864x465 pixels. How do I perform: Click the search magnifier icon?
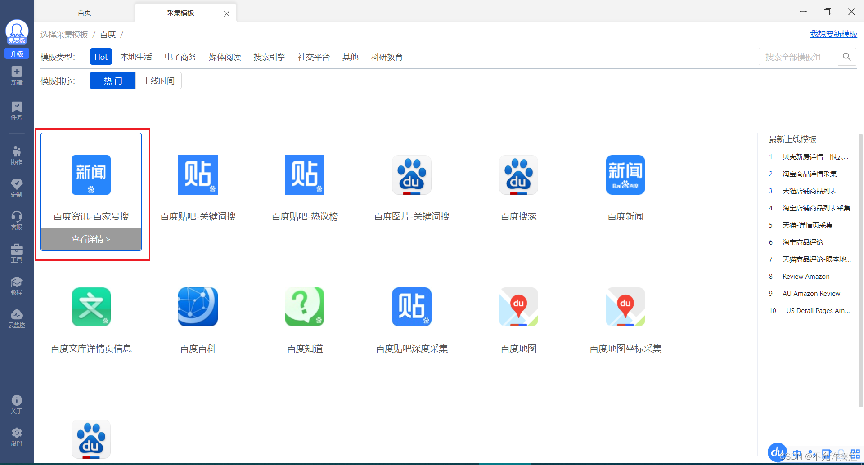(x=846, y=57)
